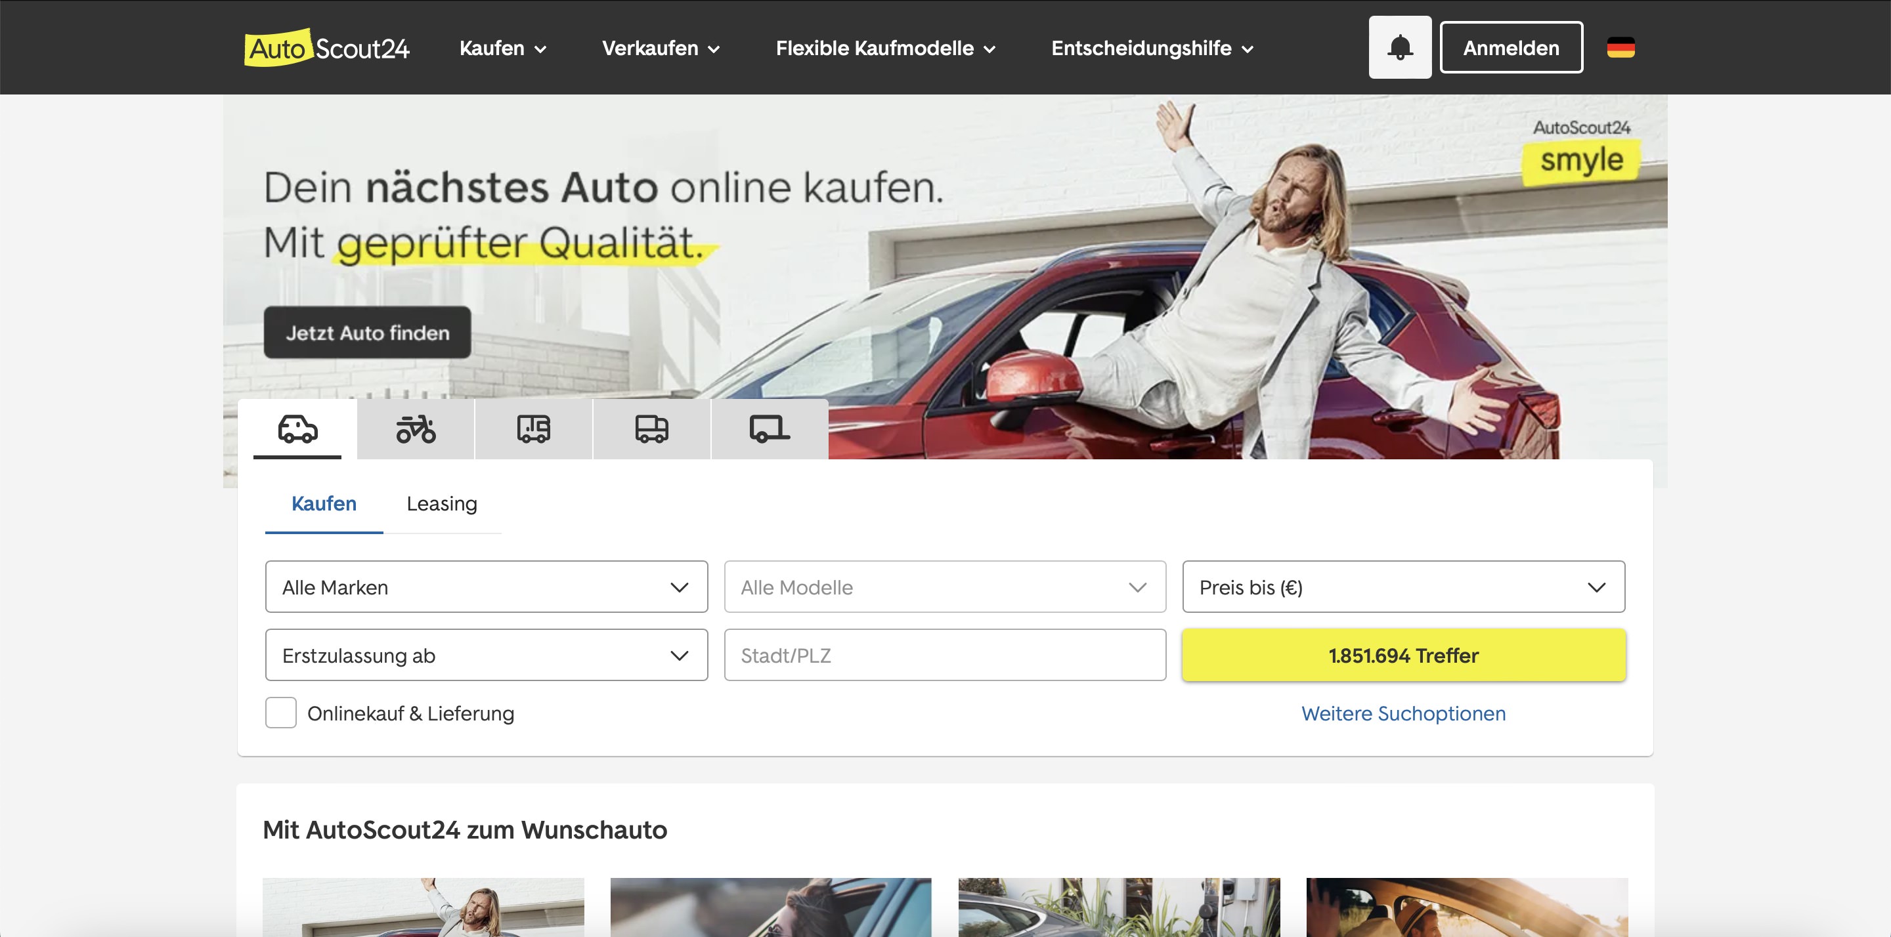Expand the Erstzulassung ab dropdown

coord(486,656)
